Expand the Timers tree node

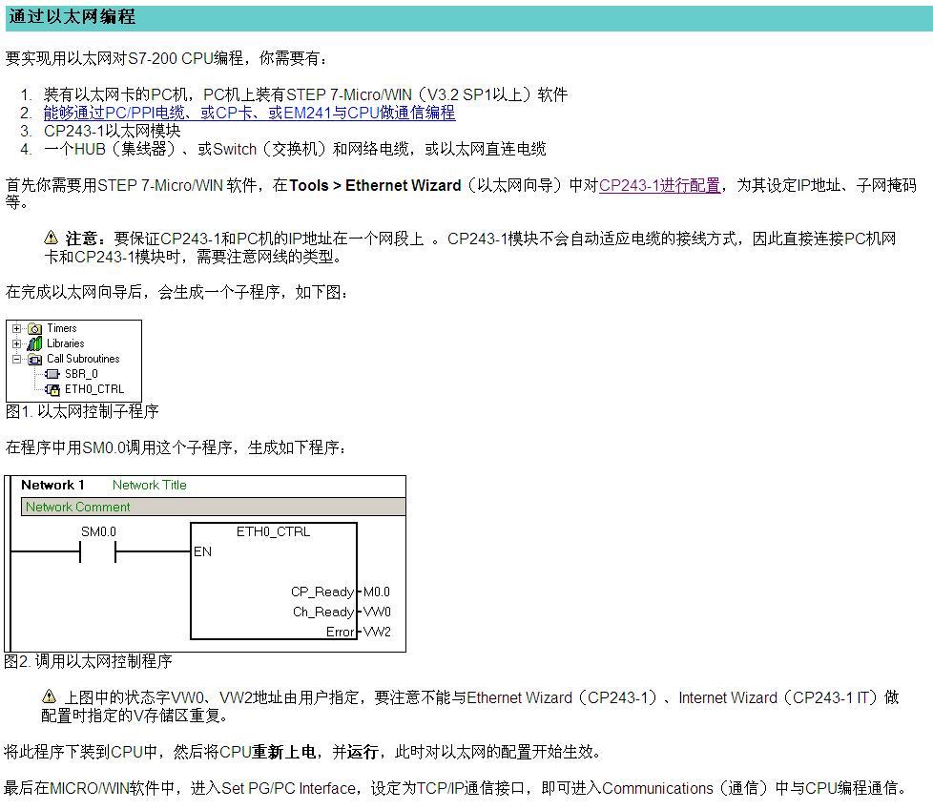click(16, 328)
